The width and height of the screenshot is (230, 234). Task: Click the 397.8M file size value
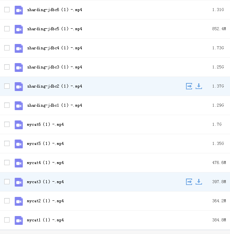(x=219, y=182)
